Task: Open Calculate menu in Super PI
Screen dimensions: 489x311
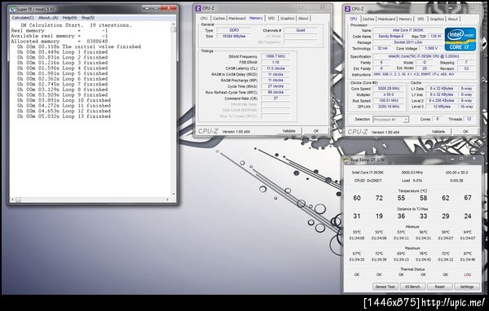Action: click(23, 18)
